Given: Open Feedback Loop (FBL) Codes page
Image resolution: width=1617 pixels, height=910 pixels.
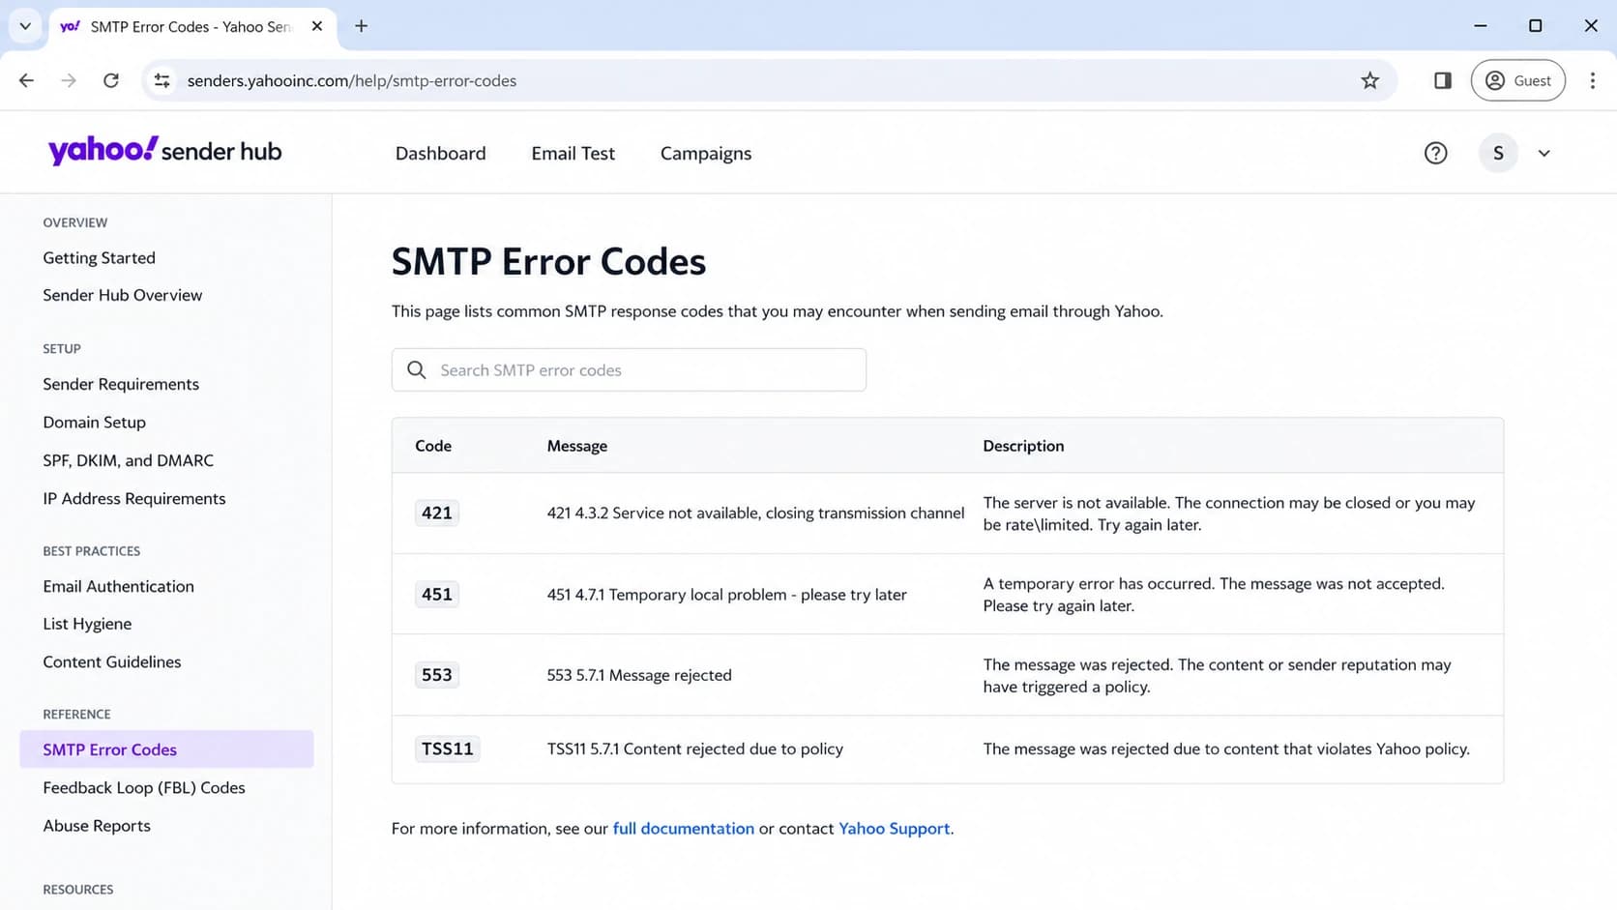Looking at the screenshot, I should coord(143,787).
